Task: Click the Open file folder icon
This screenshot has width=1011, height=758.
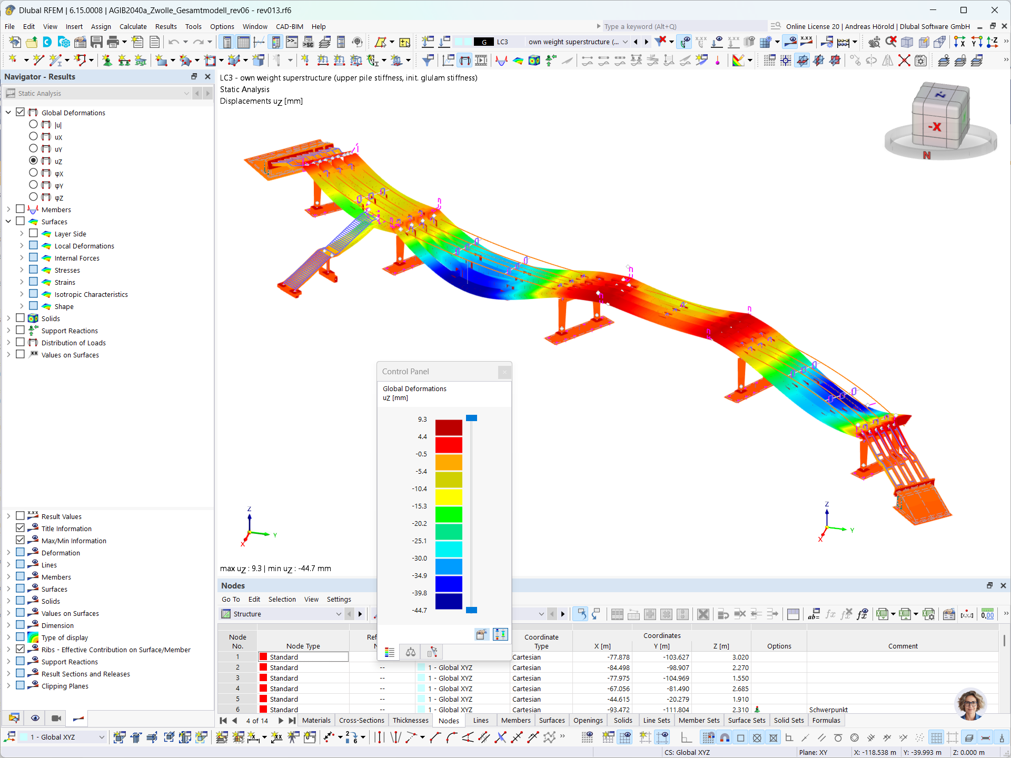Action: 31,42
